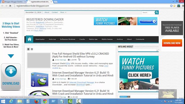
Task: Click the INFOLINKS WIDGET heading
Action: pos(126,47)
